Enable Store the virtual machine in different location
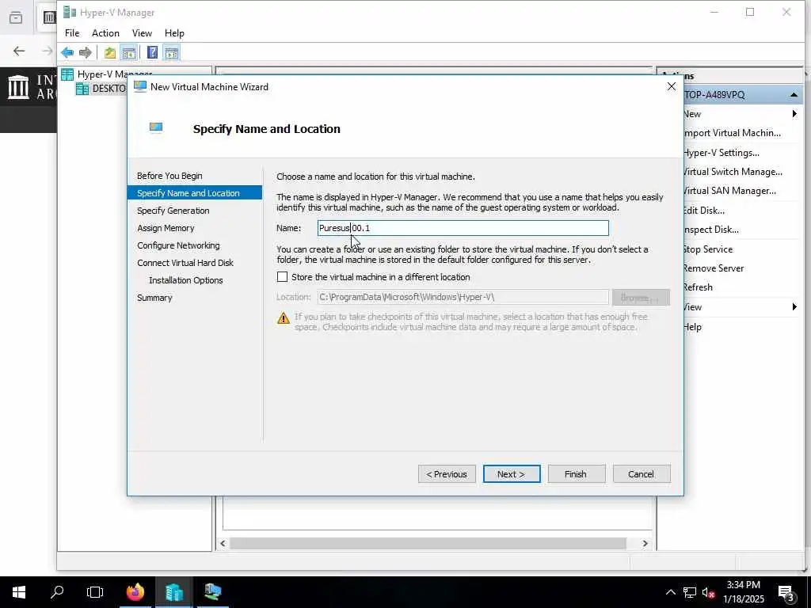The image size is (811, 608). coord(282,277)
